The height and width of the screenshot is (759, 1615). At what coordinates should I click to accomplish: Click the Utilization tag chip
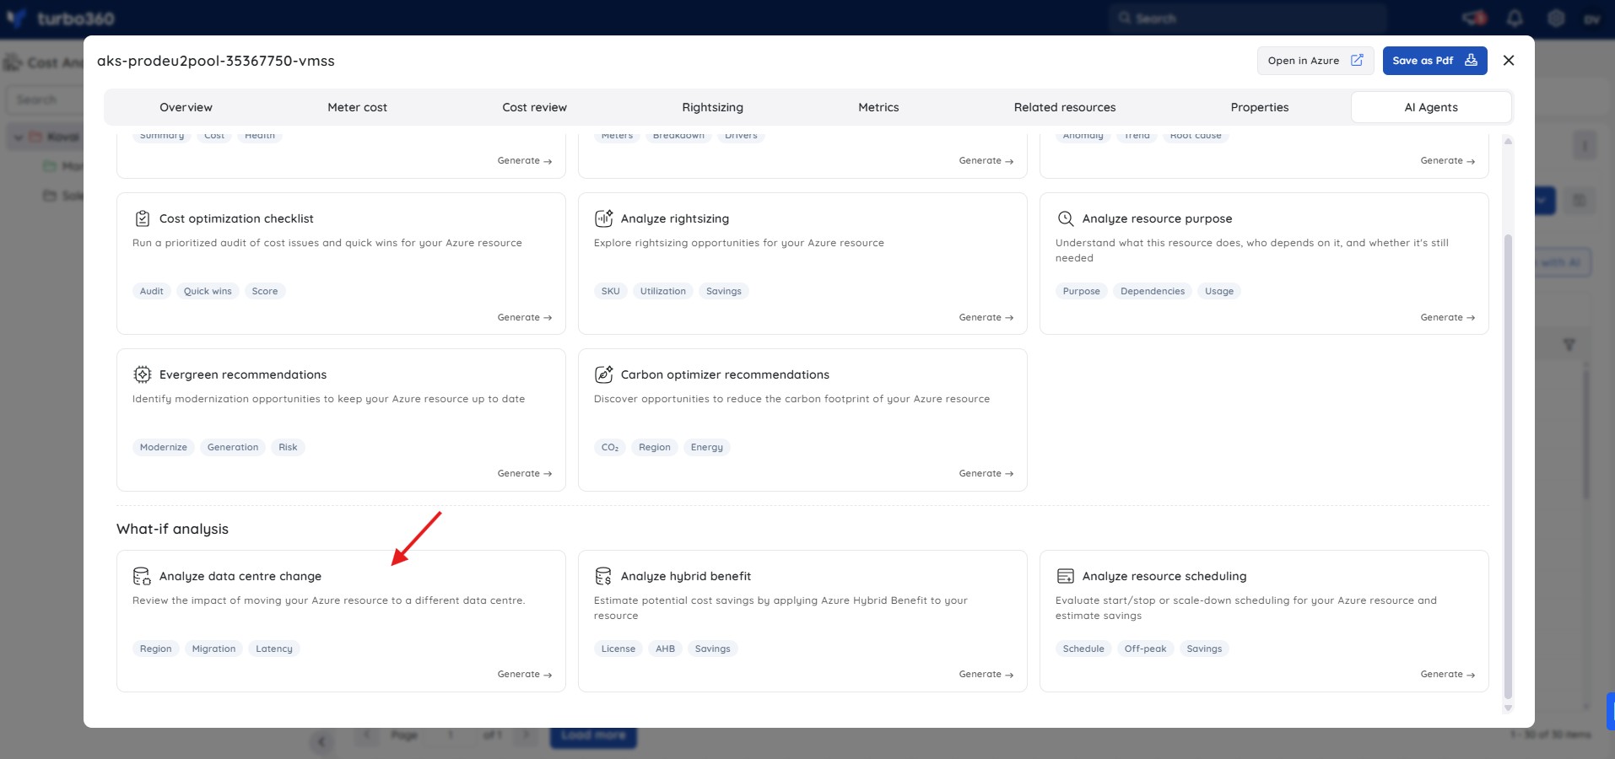(663, 291)
